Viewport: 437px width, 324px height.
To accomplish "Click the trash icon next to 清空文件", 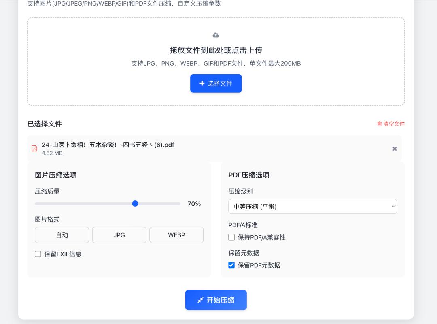I will tap(379, 124).
